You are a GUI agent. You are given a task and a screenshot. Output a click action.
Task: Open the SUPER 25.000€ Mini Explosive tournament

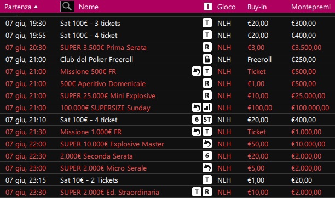168,95
